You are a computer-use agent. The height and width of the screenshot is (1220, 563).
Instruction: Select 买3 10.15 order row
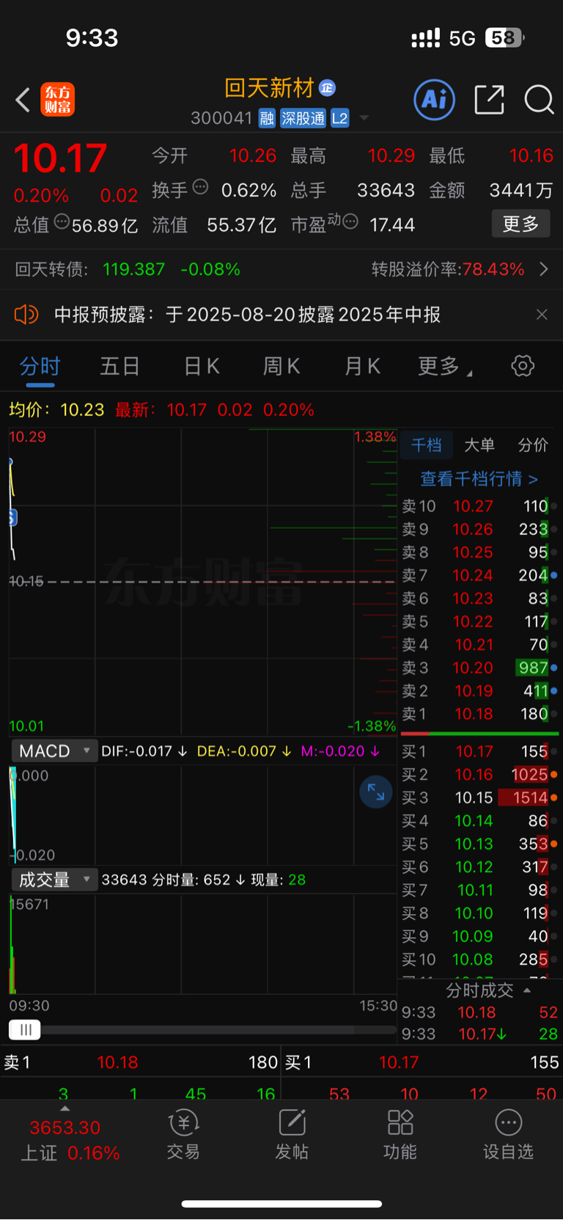pos(480,797)
